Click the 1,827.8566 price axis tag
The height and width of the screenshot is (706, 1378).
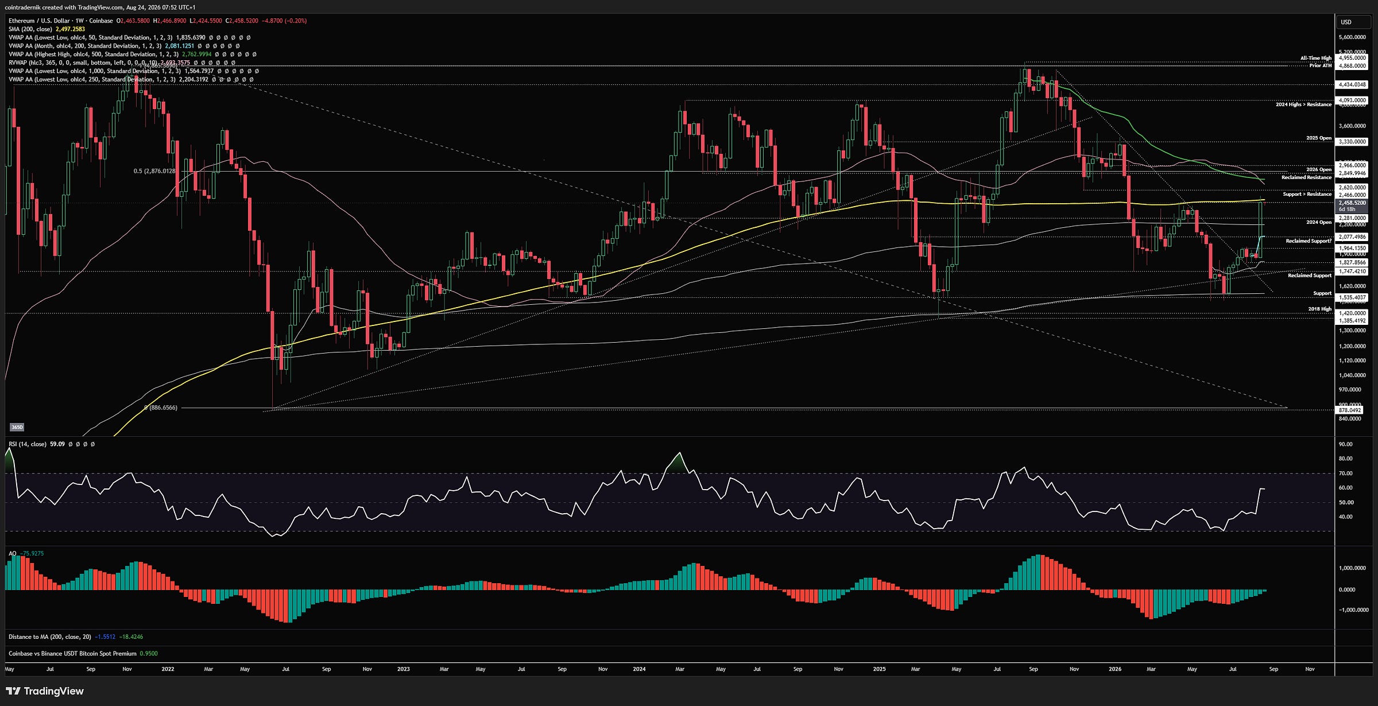tap(1352, 263)
